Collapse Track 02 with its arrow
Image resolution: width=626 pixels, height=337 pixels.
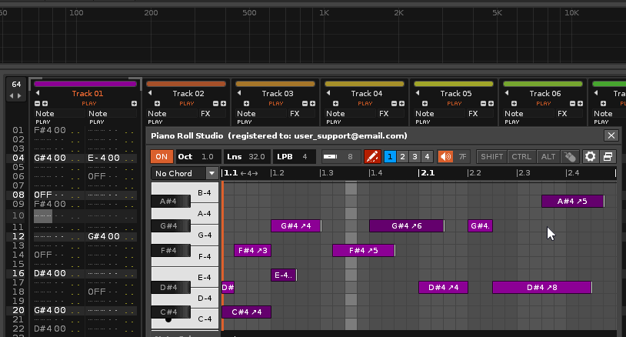150,93
